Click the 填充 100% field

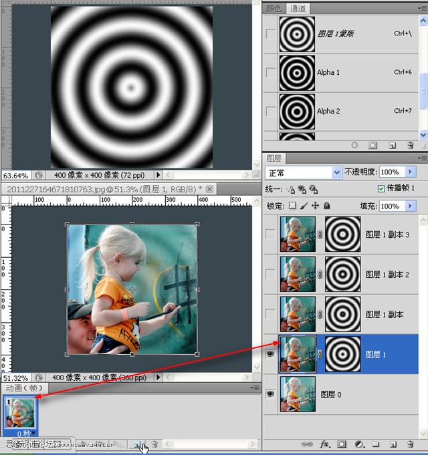(x=393, y=206)
